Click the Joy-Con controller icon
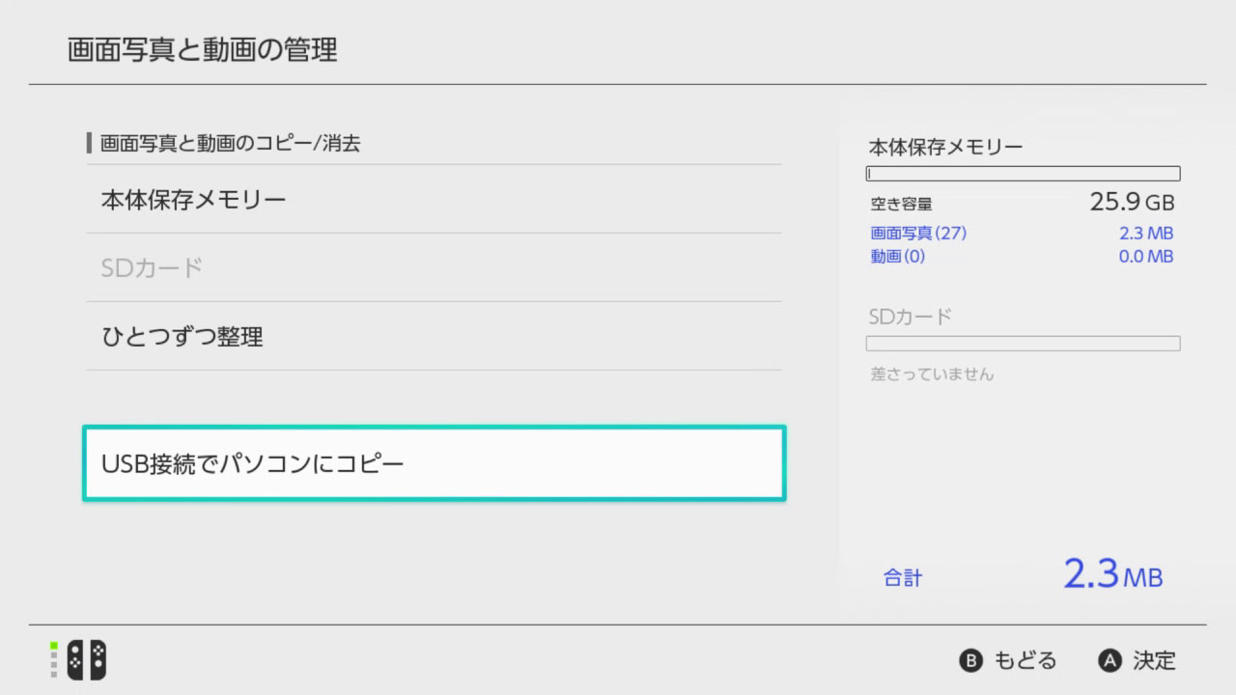The height and width of the screenshot is (695, 1236). [x=87, y=660]
